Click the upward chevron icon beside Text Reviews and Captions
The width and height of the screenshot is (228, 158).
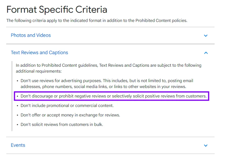tap(206, 53)
